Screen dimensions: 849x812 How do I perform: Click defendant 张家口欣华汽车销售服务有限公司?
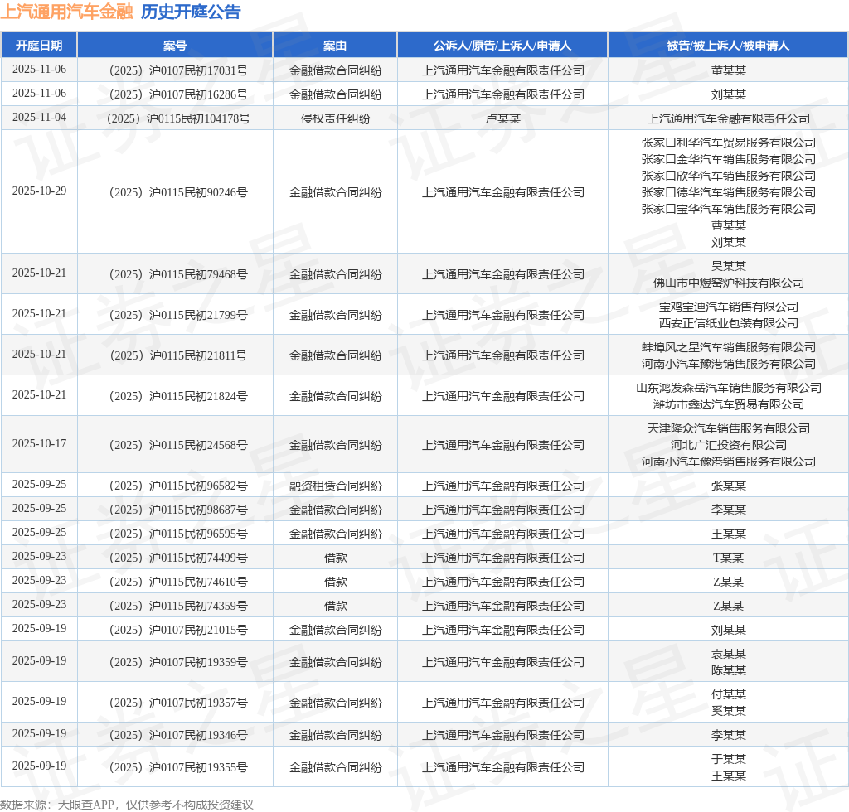pos(728,176)
